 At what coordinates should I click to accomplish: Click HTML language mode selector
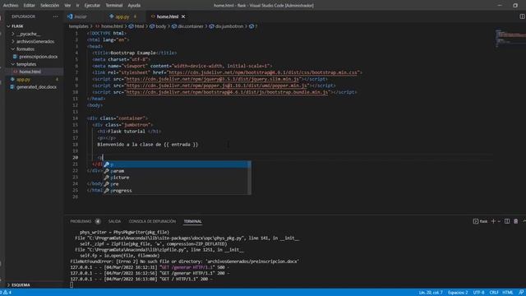[x=508, y=293]
